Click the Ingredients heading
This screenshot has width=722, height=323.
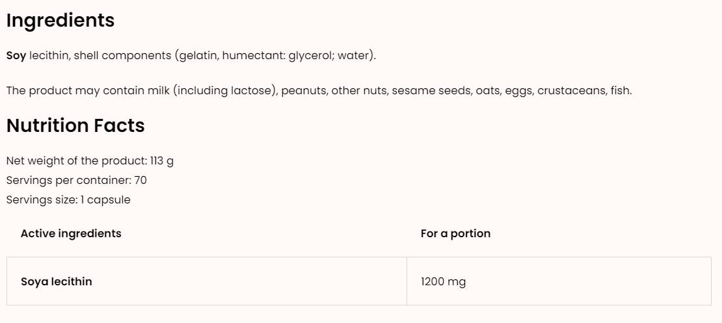tap(60, 21)
